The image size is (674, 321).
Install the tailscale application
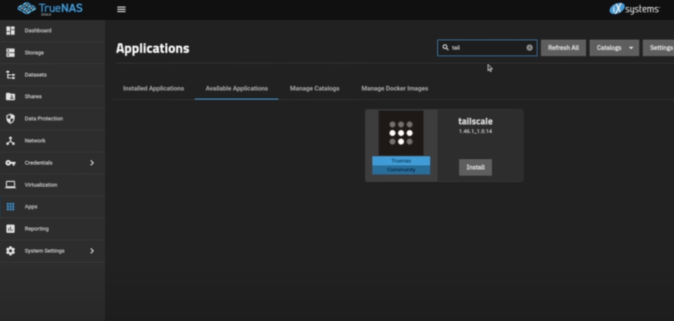pos(475,167)
